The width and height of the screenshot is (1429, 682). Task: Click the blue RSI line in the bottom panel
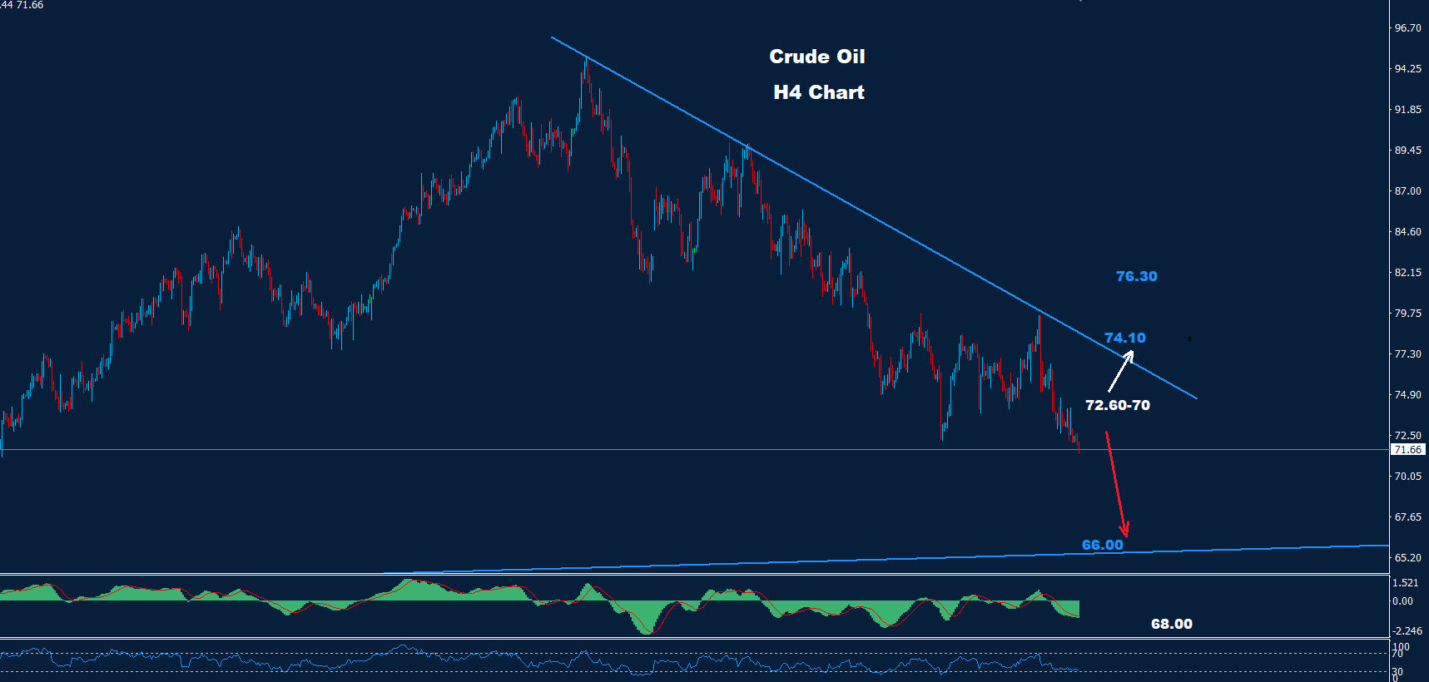point(399,649)
